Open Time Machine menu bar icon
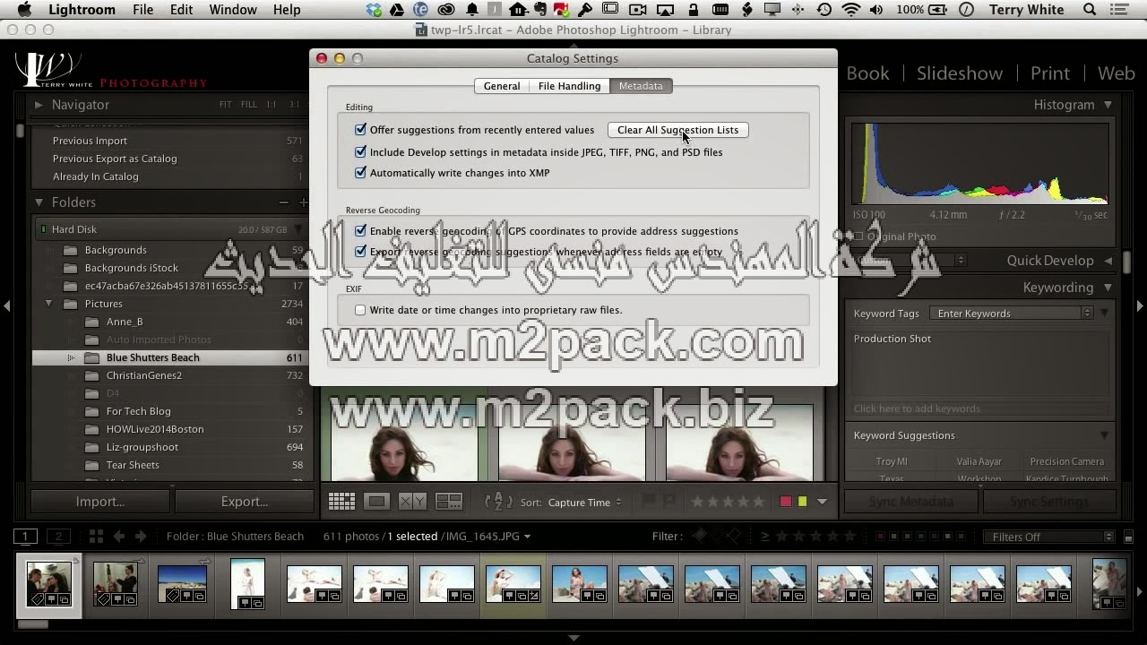The image size is (1147, 645). pos(824,10)
